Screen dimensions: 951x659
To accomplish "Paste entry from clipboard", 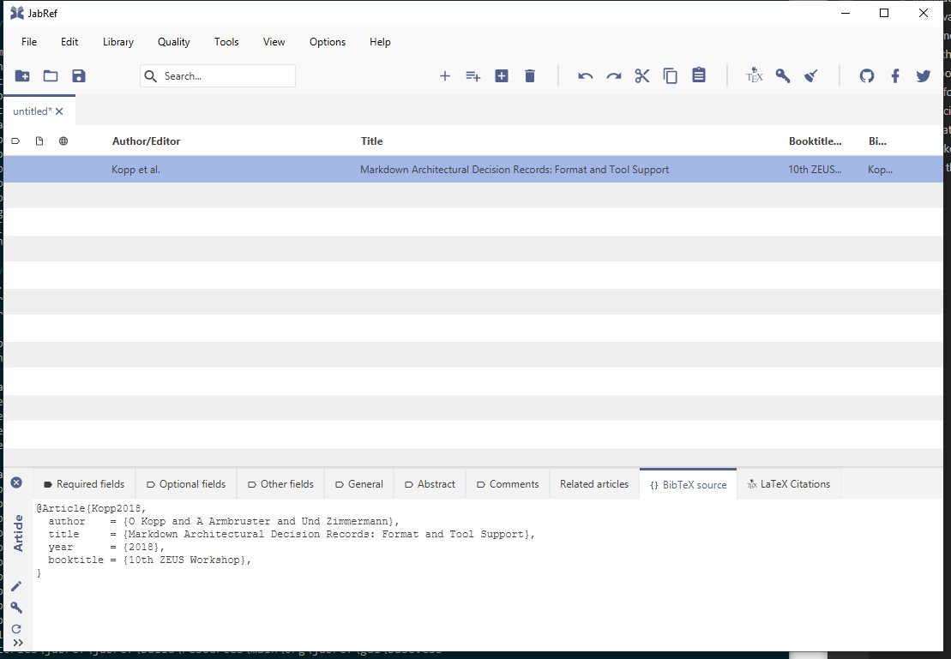I will [x=699, y=75].
